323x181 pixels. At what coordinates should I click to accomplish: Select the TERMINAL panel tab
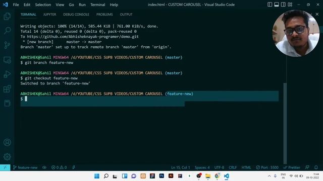pos(28,15)
